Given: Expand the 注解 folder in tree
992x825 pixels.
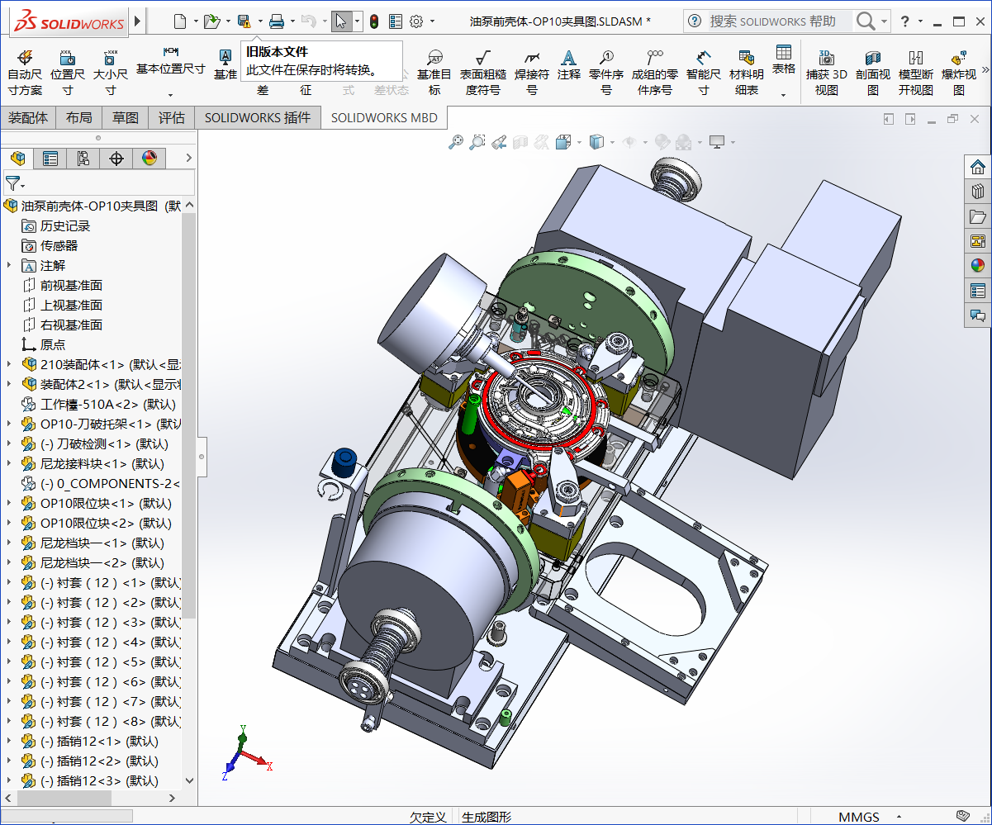Looking at the screenshot, I should point(9,265).
